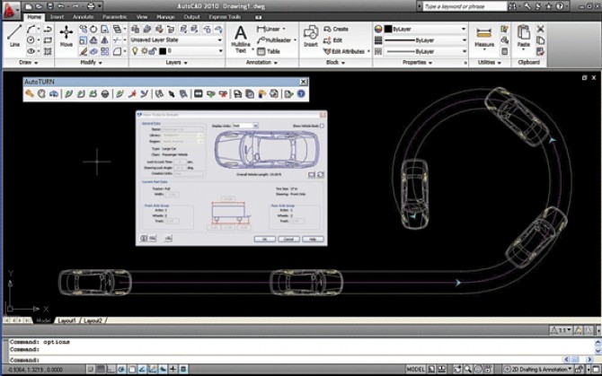Expand the Draw panel

pyautogui.click(x=29, y=63)
